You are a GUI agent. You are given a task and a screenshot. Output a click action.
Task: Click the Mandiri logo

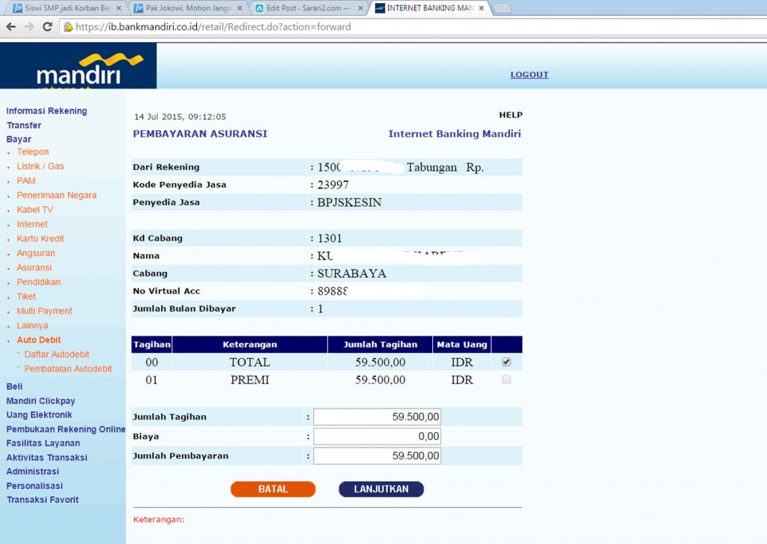78,66
